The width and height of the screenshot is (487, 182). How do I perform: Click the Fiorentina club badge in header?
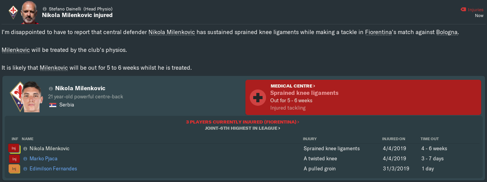pos(13,12)
